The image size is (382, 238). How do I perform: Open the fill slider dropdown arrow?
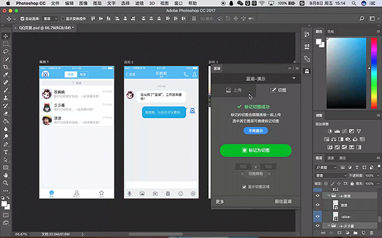click(378, 184)
